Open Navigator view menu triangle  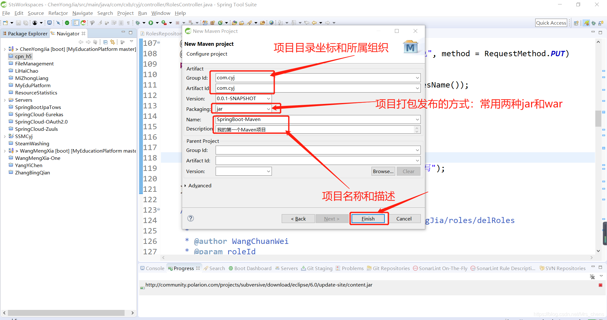(x=132, y=42)
